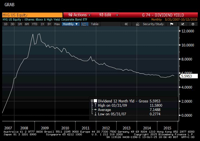The image size is (200, 141).
Task: Select the Max range tab
Action: tap(57, 24)
